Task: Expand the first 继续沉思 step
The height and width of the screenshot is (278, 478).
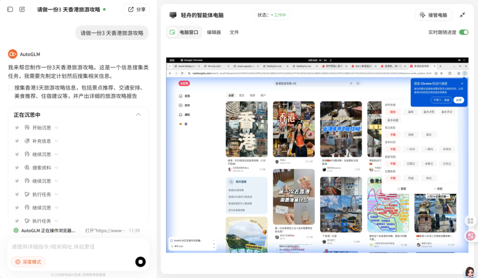Action: coord(57,154)
